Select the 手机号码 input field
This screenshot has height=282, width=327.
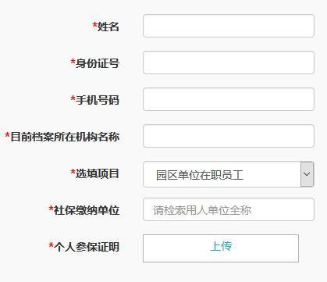pos(229,99)
